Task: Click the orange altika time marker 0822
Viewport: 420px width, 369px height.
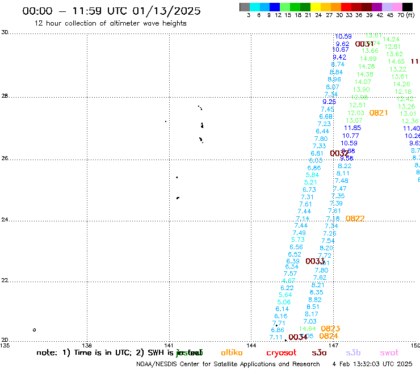Action: click(x=355, y=219)
